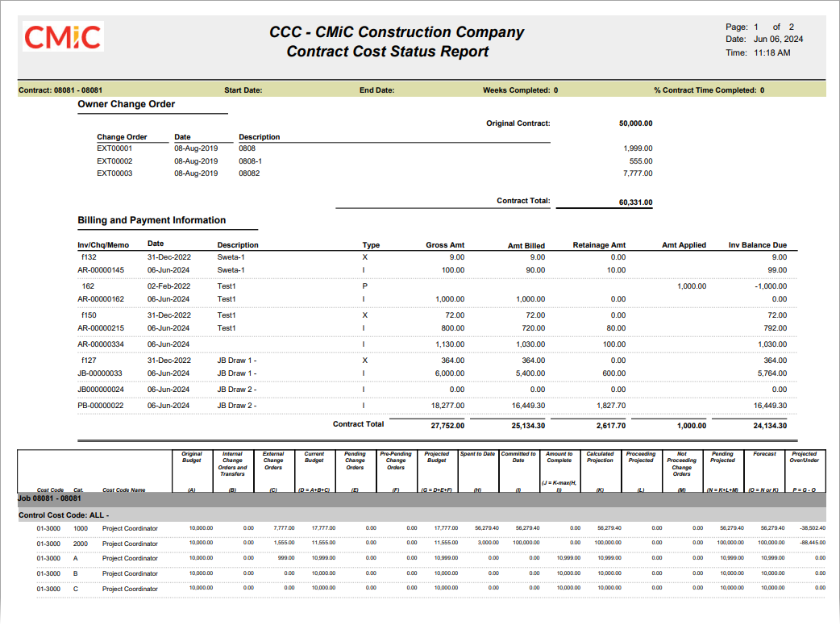Click 'Billing and Payment Information' heading
This screenshot has height=625, width=840.
click(x=152, y=220)
